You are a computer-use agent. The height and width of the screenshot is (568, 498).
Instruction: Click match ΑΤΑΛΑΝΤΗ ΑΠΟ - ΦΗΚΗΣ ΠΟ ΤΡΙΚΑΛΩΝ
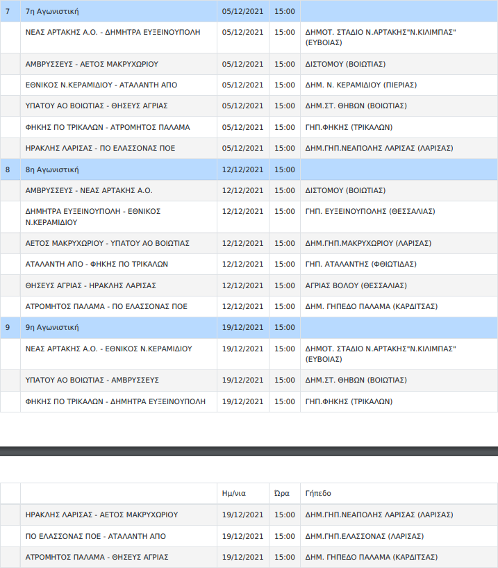point(97,264)
